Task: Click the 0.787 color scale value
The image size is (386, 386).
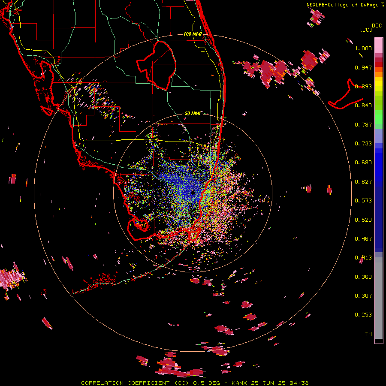Action: coord(363,124)
